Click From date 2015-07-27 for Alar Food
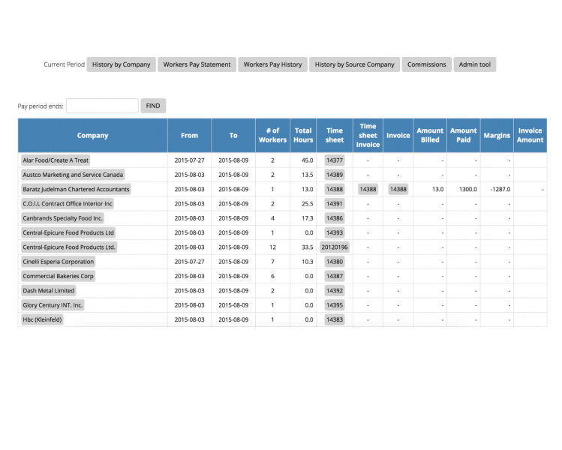 (189, 160)
